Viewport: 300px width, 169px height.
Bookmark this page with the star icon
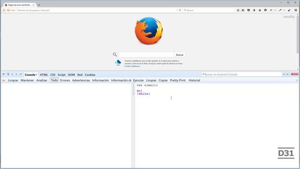click(x=238, y=10)
